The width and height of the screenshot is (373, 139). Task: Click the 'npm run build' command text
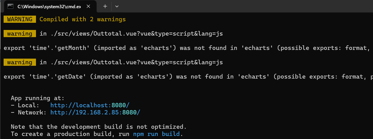tap(156, 134)
